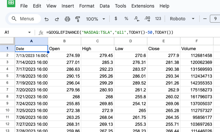Image resolution: width=220 pixels, height=132 pixels.
Task: Click the Redo arrow icon
Action: point(57,19)
